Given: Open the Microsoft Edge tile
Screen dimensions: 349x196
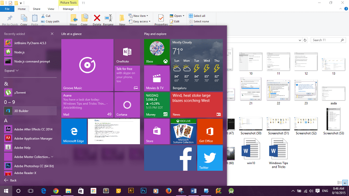Looking at the screenshot, I should click(x=74, y=131).
